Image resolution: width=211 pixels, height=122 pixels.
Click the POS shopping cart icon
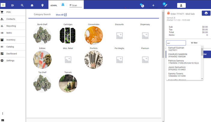tap(2, 12)
